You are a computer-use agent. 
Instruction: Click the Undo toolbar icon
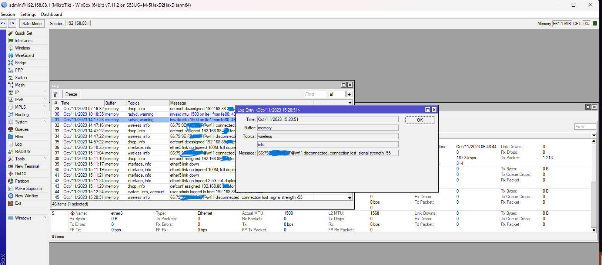(x=3, y=23)
